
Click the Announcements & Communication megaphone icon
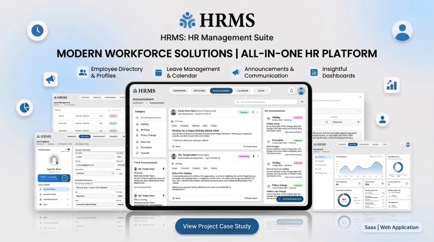[x=236, y=73]
